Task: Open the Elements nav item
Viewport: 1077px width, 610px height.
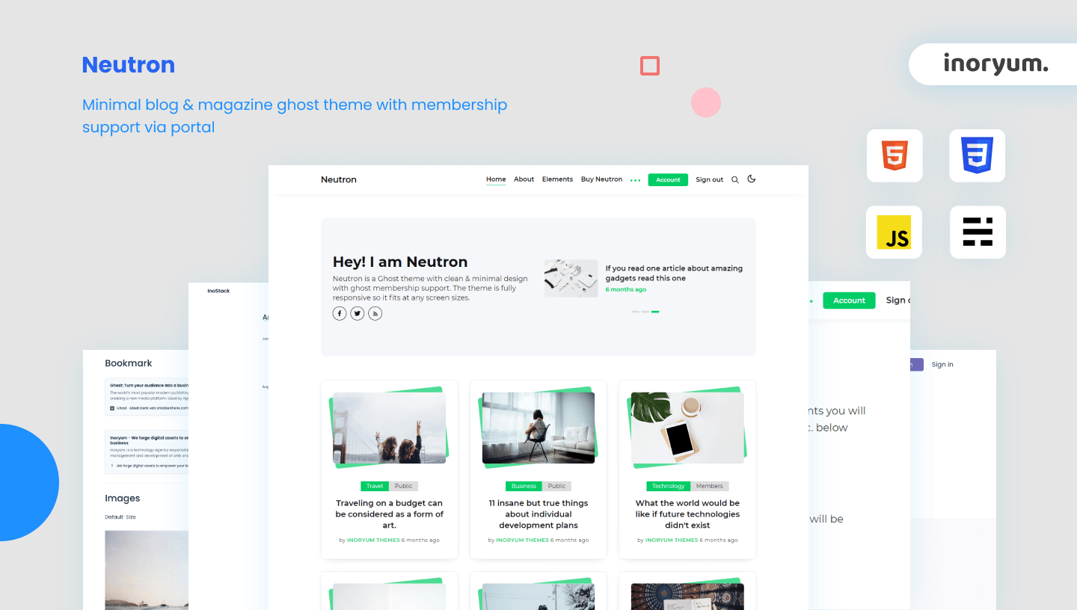Action: pos(557,179)
